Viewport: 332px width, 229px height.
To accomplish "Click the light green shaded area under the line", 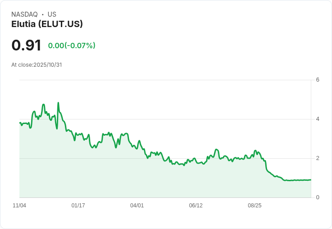I will [x=135, y=180].
